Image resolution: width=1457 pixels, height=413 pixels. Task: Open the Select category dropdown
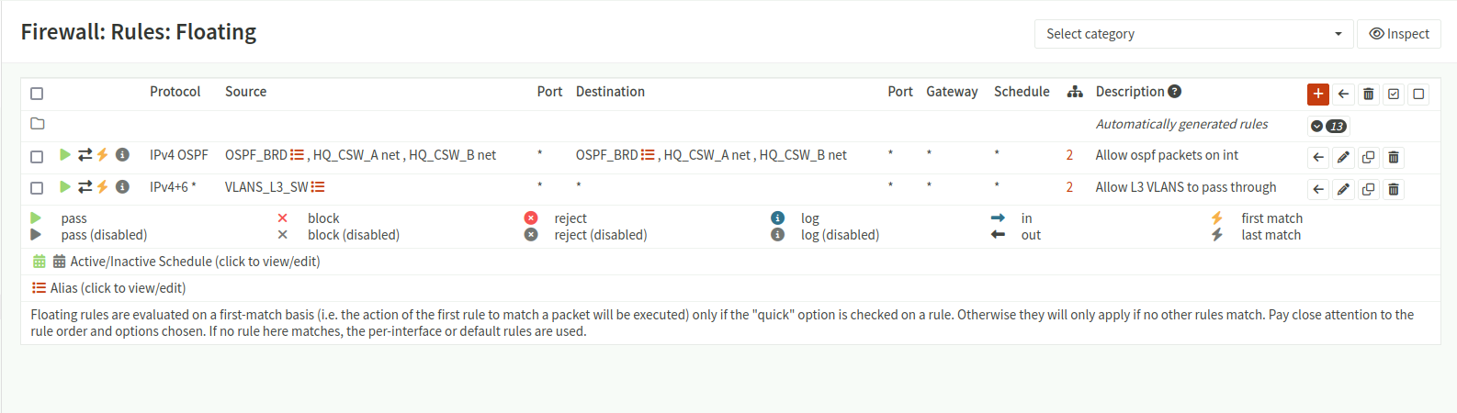[1193, 34]
